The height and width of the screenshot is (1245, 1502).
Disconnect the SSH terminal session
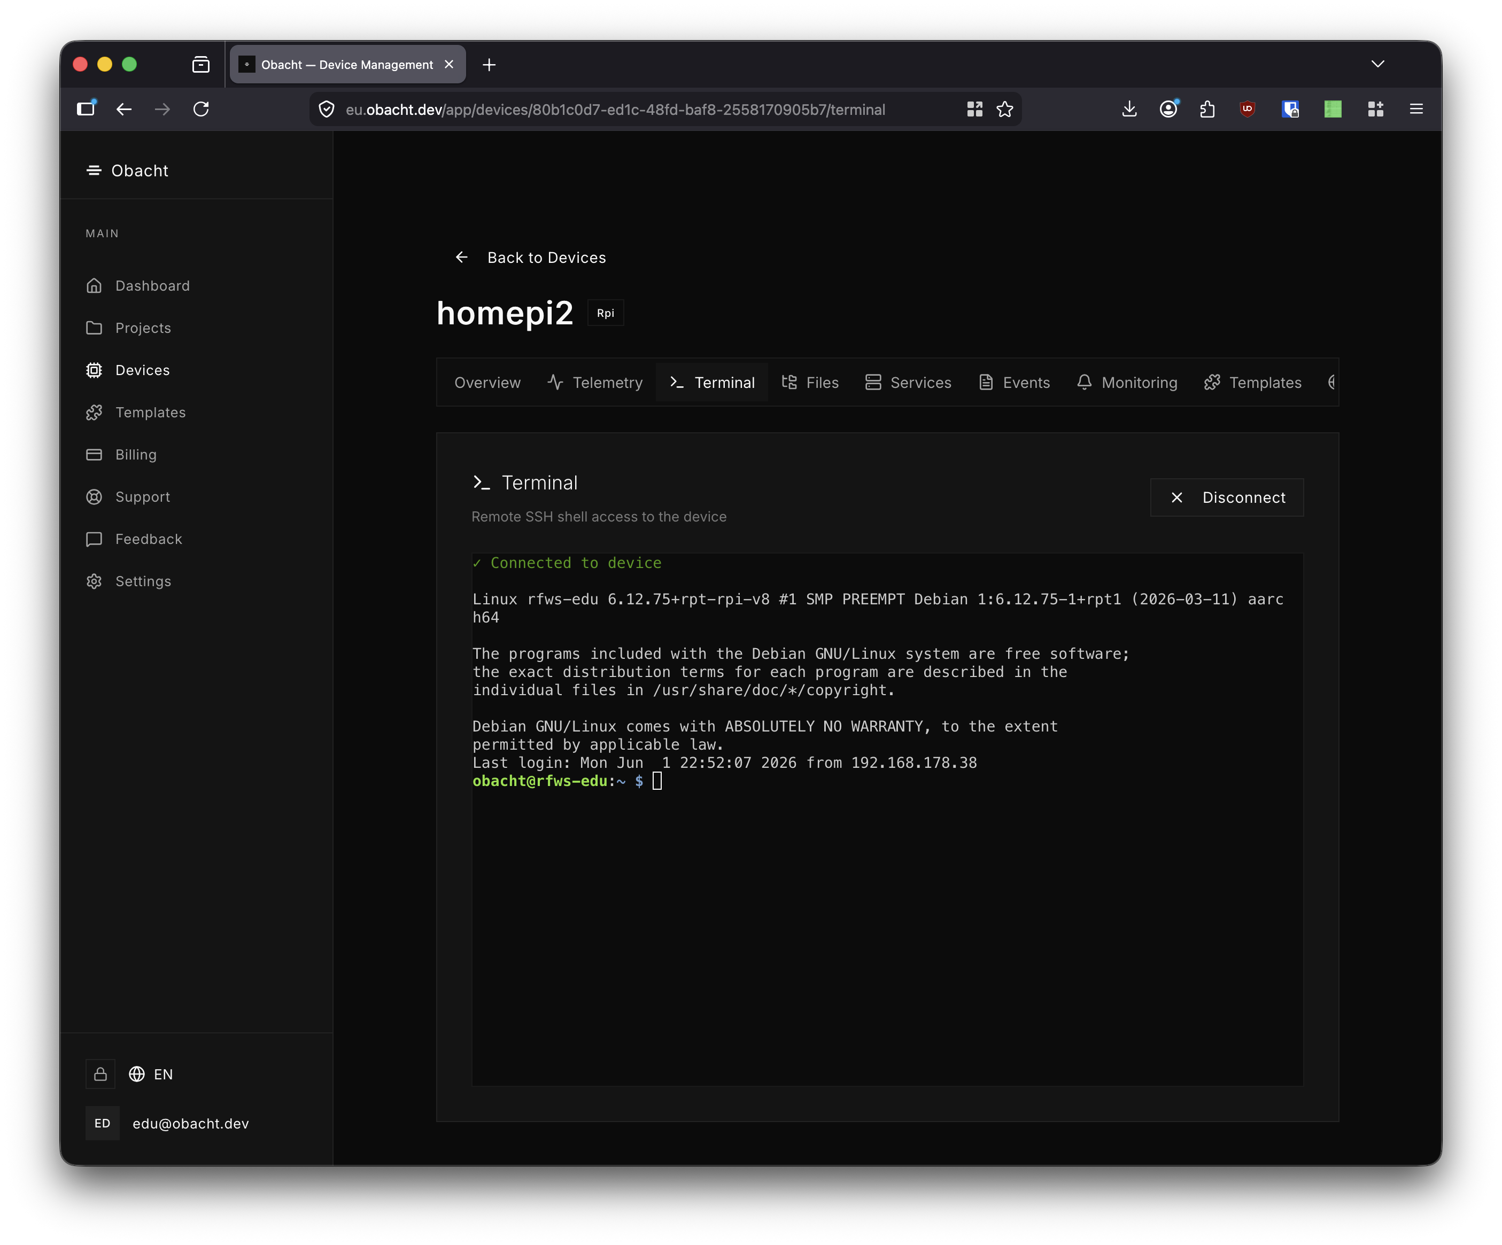[x=1227, y=497]
